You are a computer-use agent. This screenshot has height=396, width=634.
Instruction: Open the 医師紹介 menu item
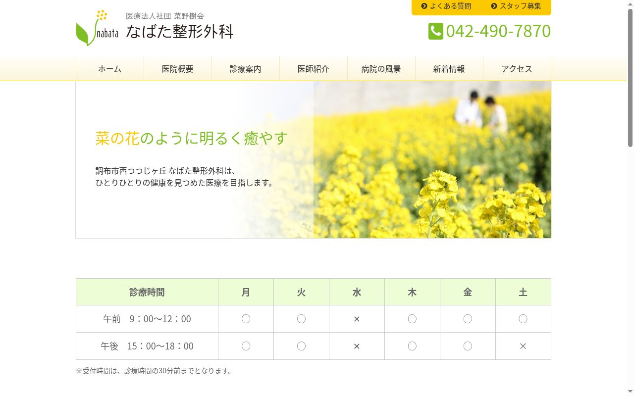(x=314, y=69)
